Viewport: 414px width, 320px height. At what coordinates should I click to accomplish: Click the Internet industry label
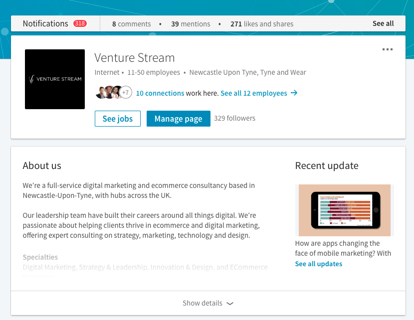[x=107, y=72]
